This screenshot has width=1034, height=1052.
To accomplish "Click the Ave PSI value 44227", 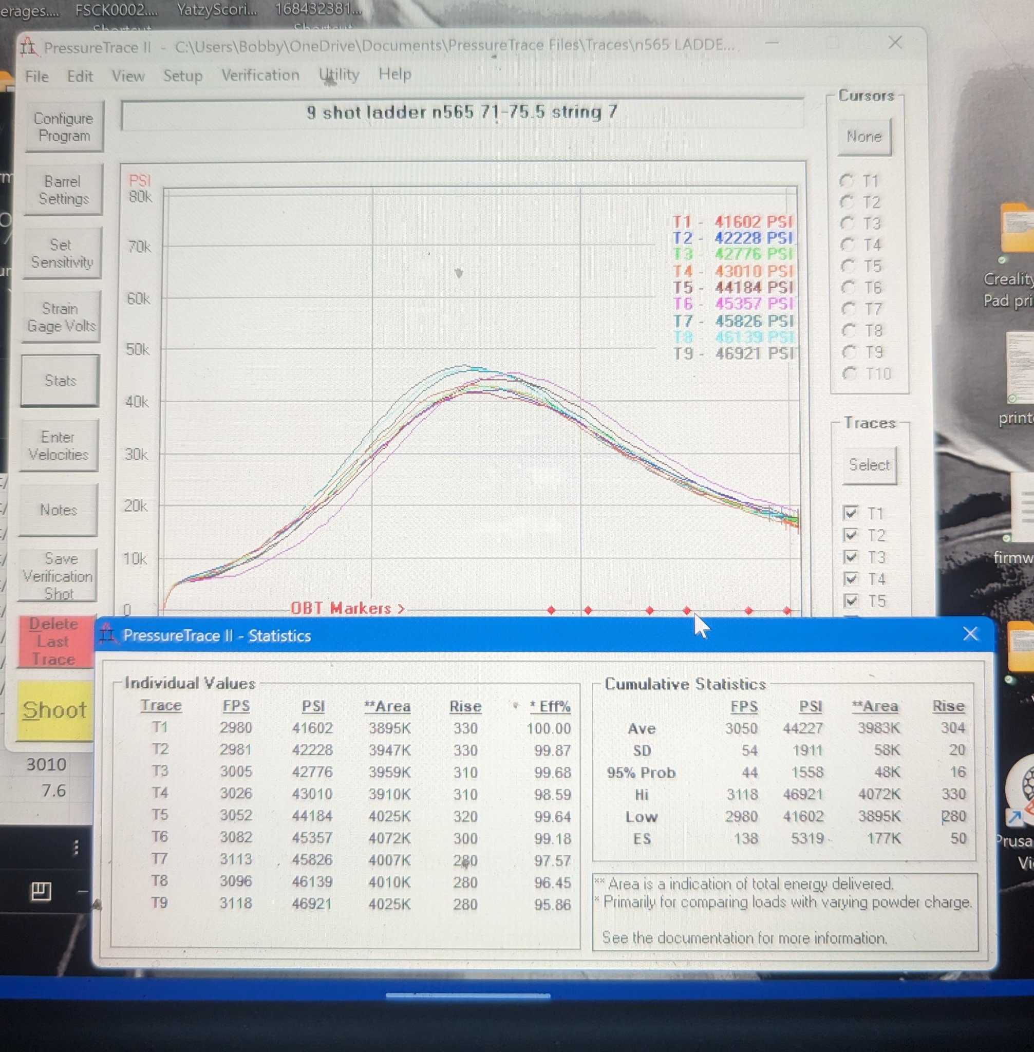I will click(803, 728).
